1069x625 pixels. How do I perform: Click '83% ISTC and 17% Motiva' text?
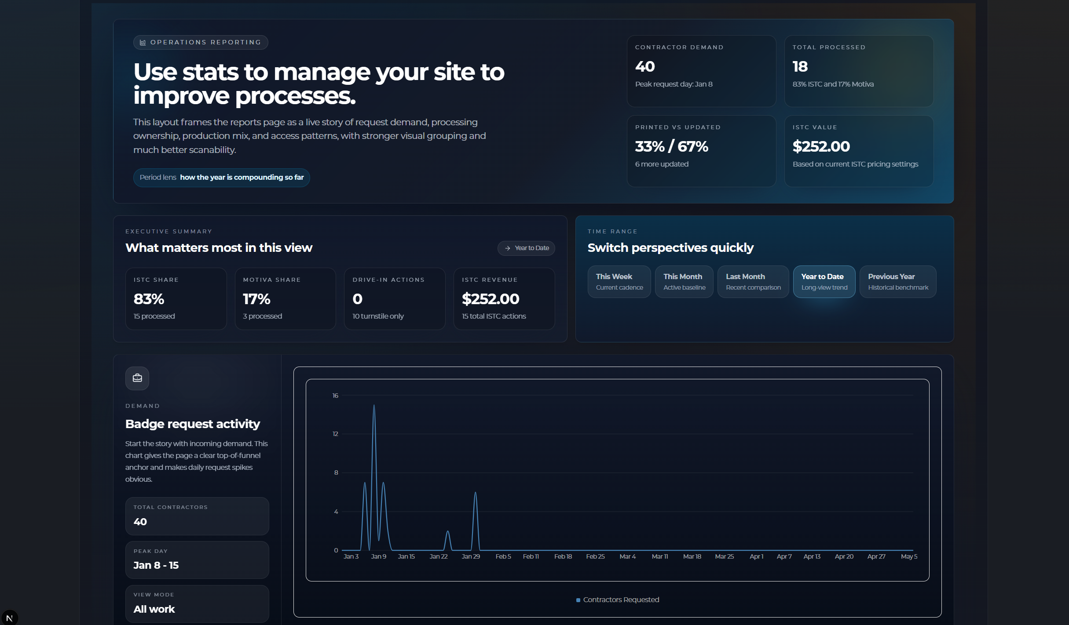tap(833, 84)
